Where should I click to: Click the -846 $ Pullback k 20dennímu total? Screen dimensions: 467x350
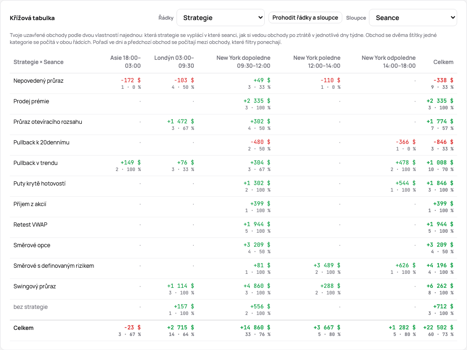click(x=444, y=142)
